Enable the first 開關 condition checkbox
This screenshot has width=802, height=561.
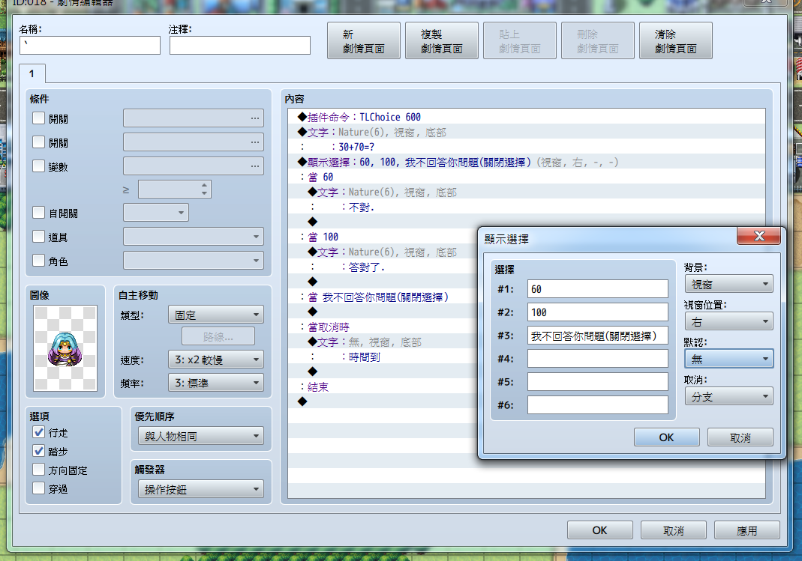pyautogui.click(x=38, y=118)
